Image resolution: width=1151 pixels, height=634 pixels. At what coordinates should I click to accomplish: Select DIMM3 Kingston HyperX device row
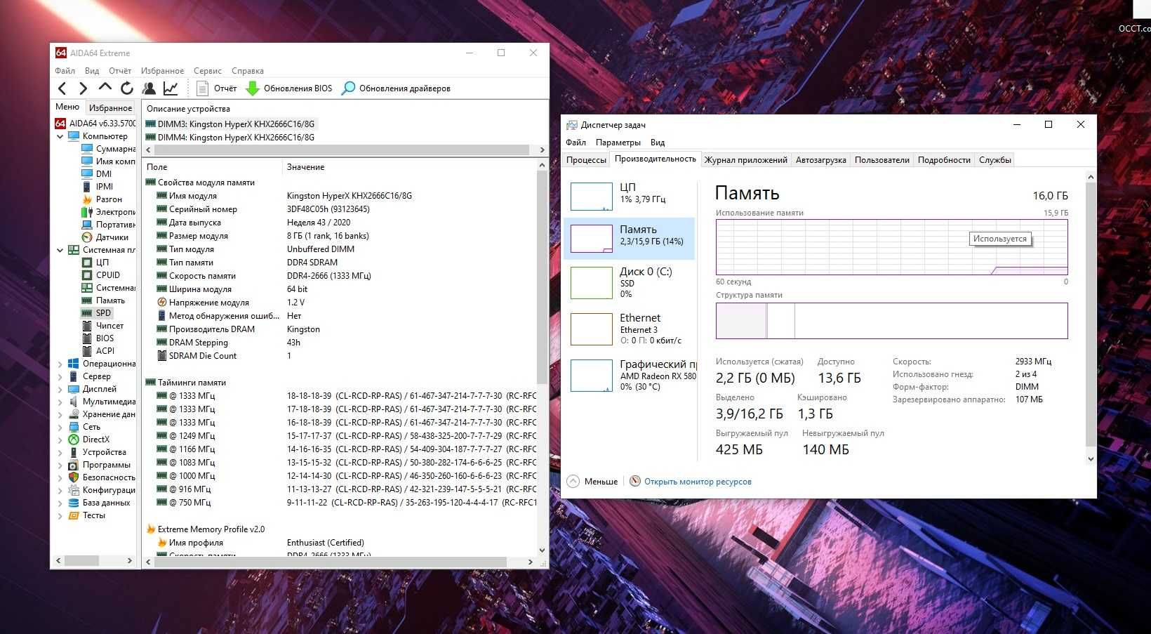click(x=230, y=124)
